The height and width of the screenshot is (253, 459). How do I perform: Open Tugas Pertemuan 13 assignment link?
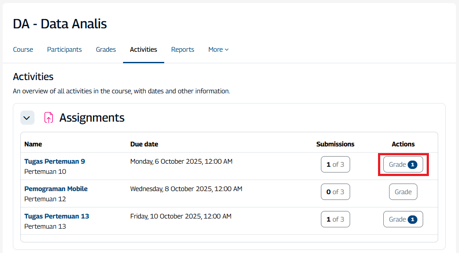[57, 216]
